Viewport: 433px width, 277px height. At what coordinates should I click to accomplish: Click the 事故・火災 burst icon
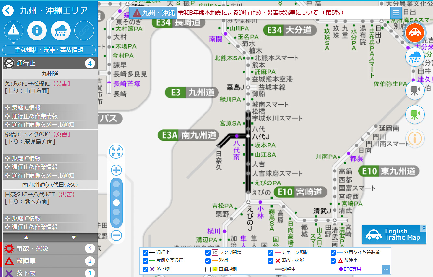click(9, 249)
